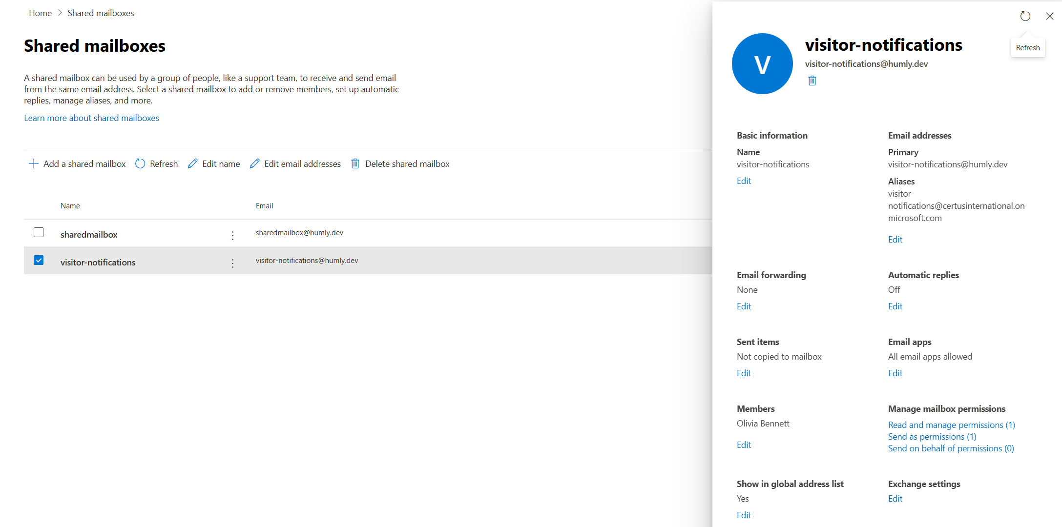Click the toolbar Refresh circular arrow icon
Viewport: 1062px width, 527px height.
coord(140,164)
